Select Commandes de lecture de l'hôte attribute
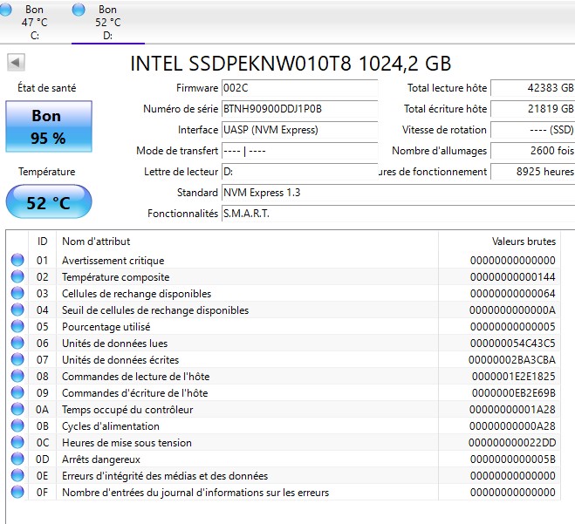575x524 pixels. (x=136, y=377)
